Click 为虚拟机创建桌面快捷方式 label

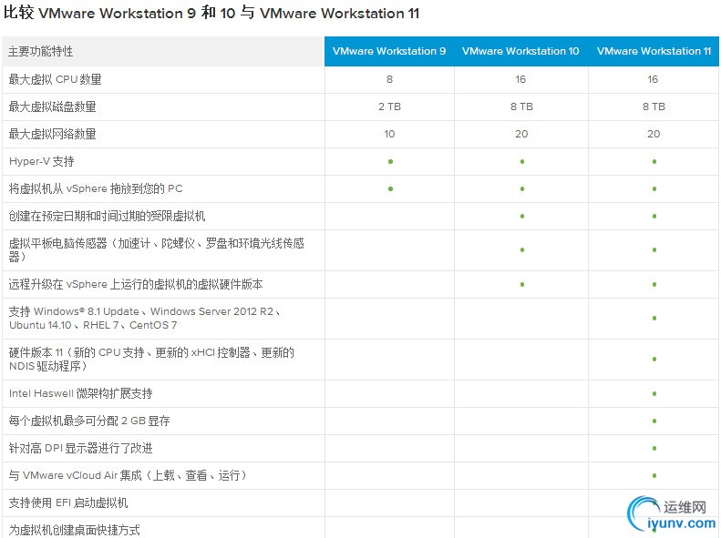click(x=74, y=530)
